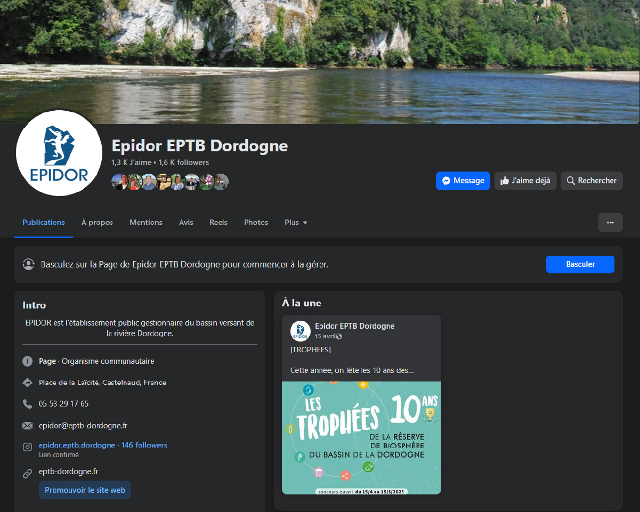Switch to the Publications tab
The image size is (640, 512).
click(x=44, y=222)
